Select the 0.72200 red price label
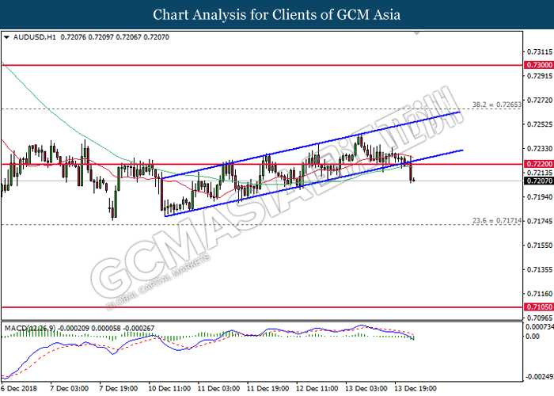554x396 pixels. coord(538,164)
